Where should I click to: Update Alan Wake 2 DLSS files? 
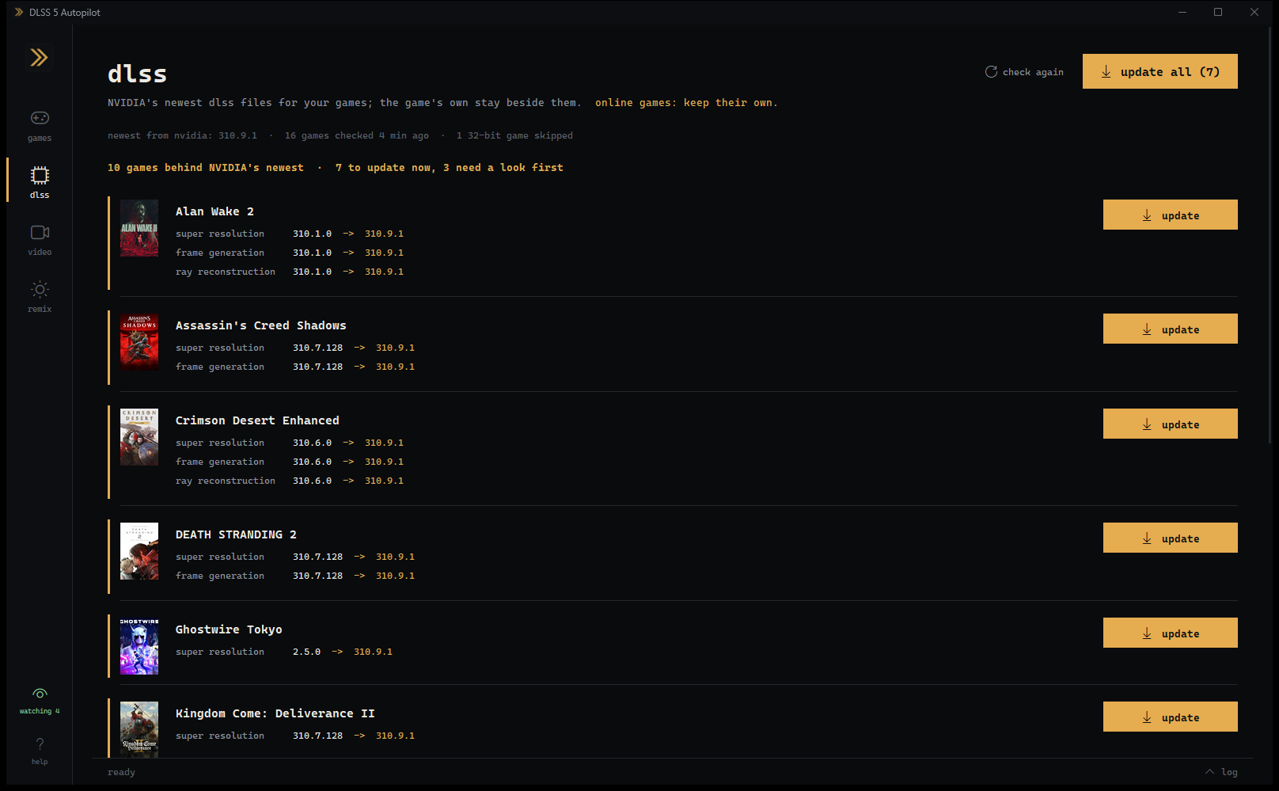(1171, 215)
